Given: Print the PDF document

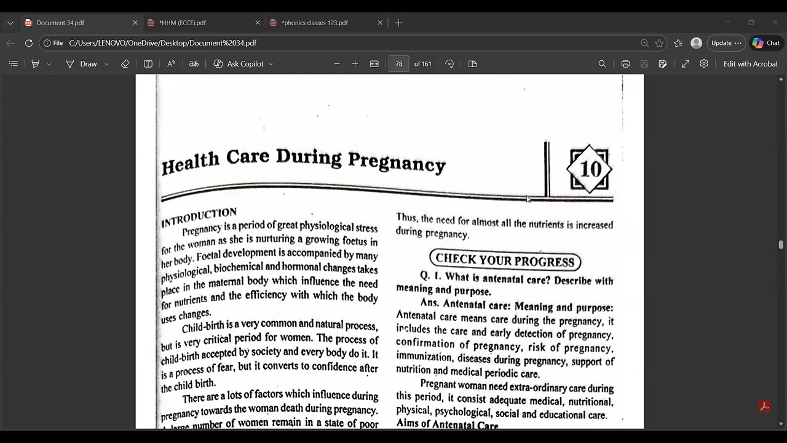Looking at the screenshot, I should 626,64.
